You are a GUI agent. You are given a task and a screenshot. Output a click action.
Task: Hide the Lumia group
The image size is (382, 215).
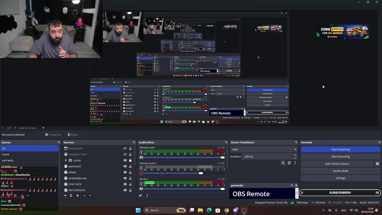(125, 160)
